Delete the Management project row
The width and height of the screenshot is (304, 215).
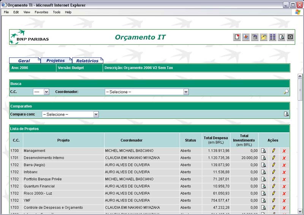284,151
